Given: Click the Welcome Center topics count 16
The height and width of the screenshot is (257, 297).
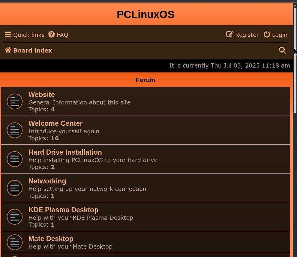Looking at the screenshot, I should [55, 138].
